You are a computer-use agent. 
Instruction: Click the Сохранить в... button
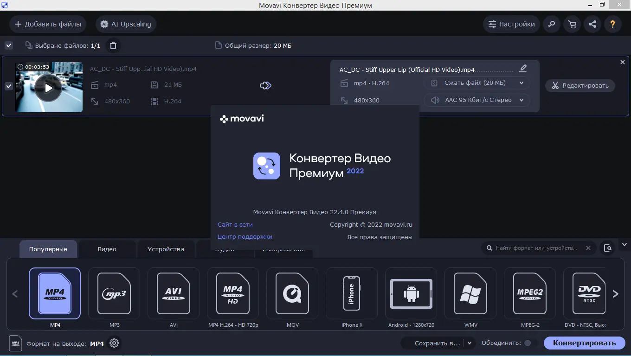(x=433, y=343)
